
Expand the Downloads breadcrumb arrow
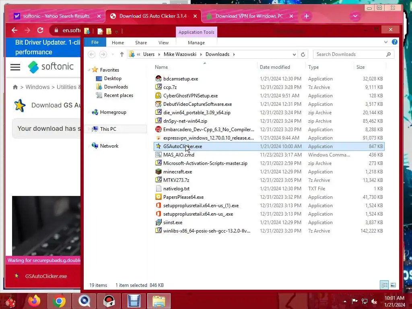pos(234,54)
